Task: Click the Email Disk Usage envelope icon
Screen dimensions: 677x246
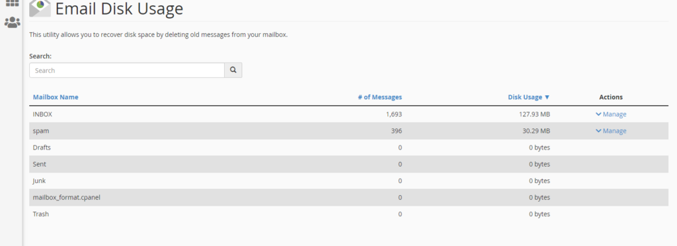Action: click(x=40, y=8)
